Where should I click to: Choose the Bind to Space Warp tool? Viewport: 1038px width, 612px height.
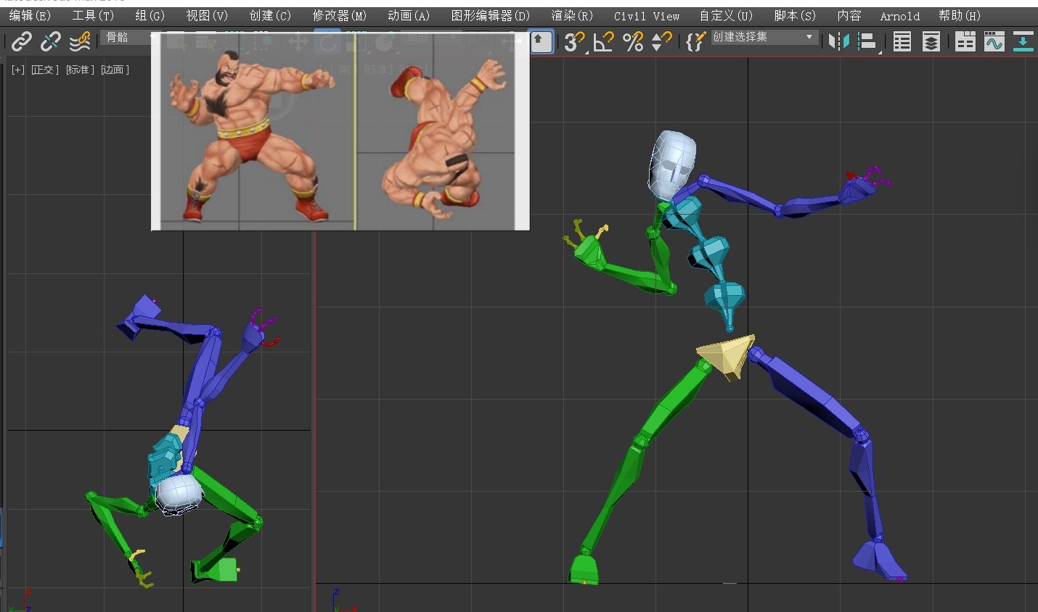pyautogui.click(x=80, y=42)
